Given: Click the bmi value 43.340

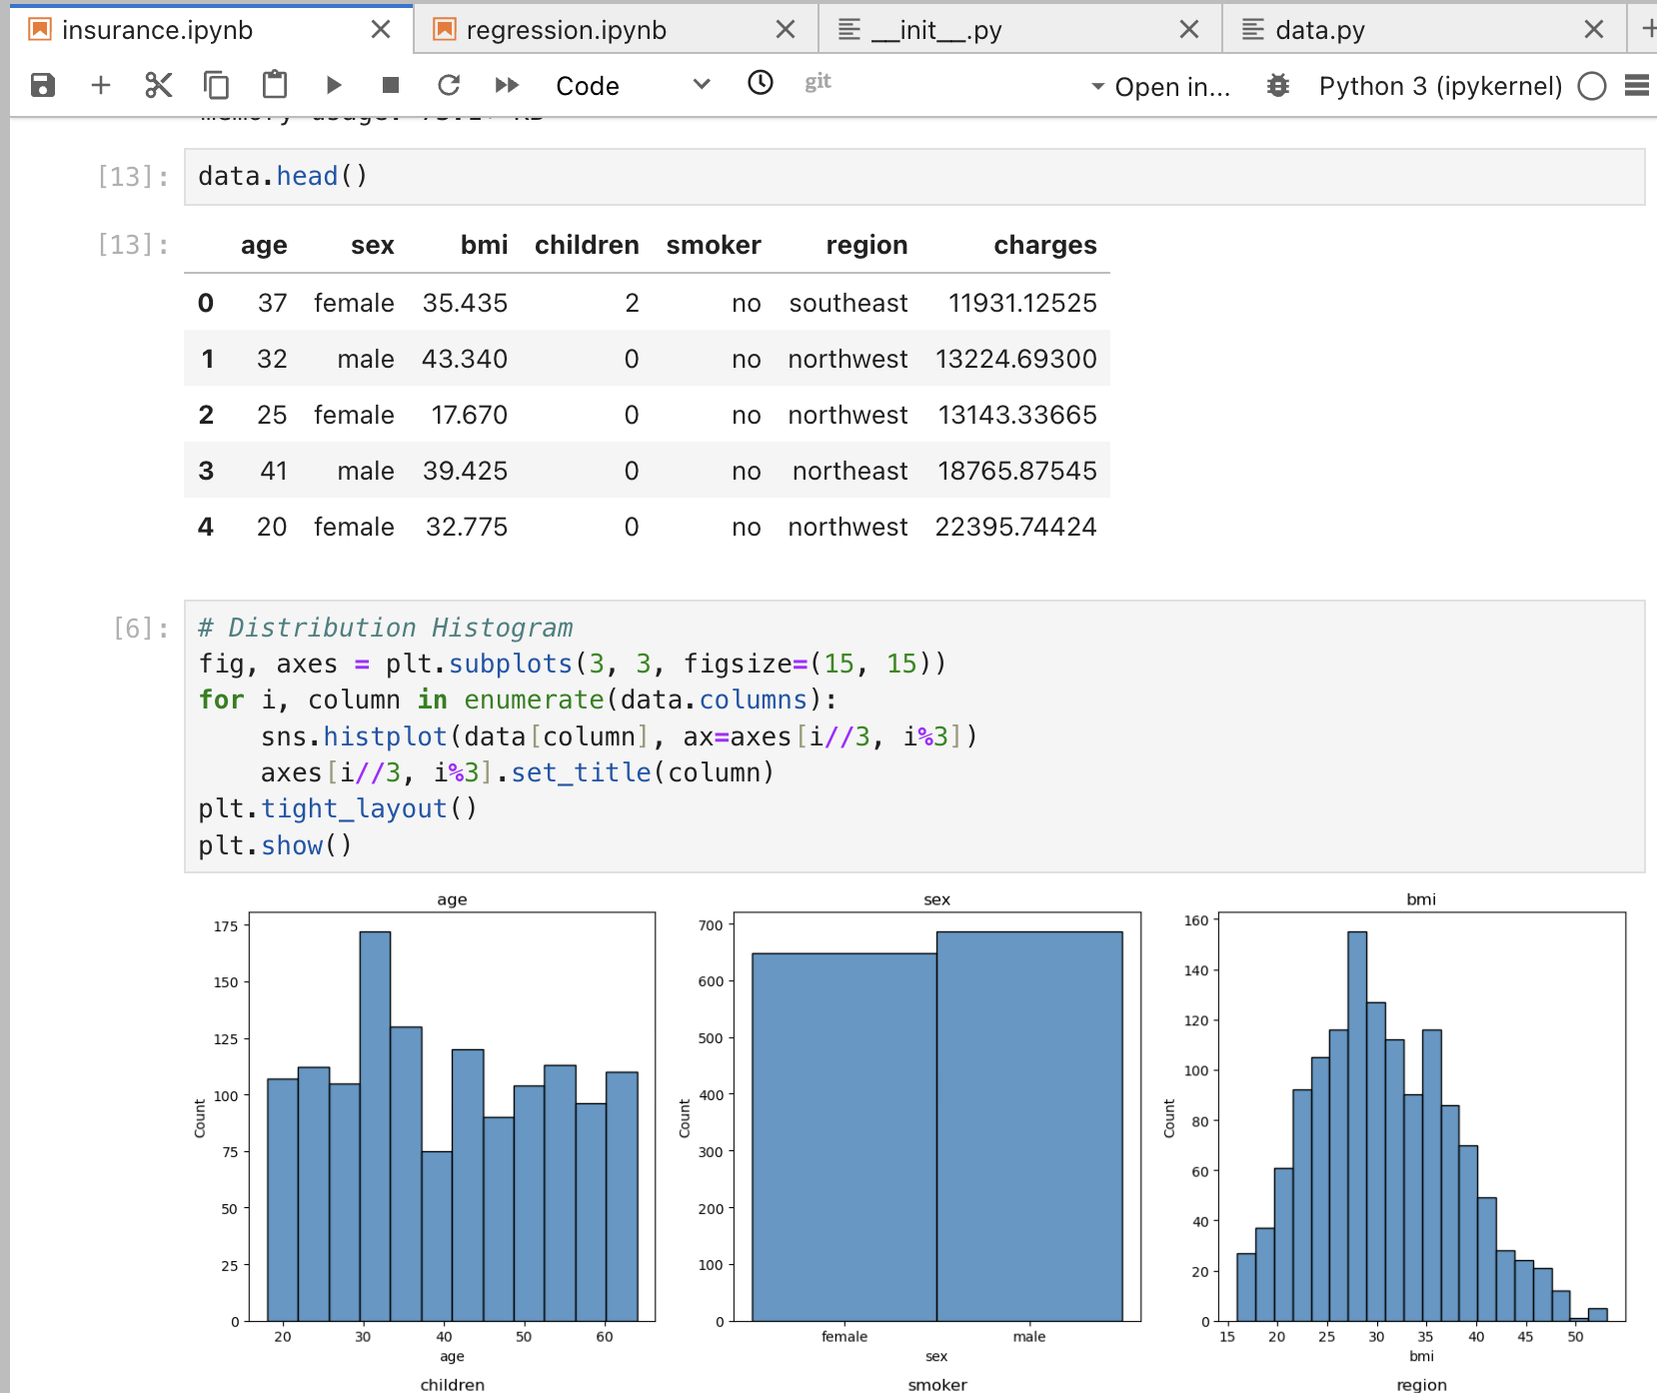Looking at the screenshot, I should click(x=465, y=359).
